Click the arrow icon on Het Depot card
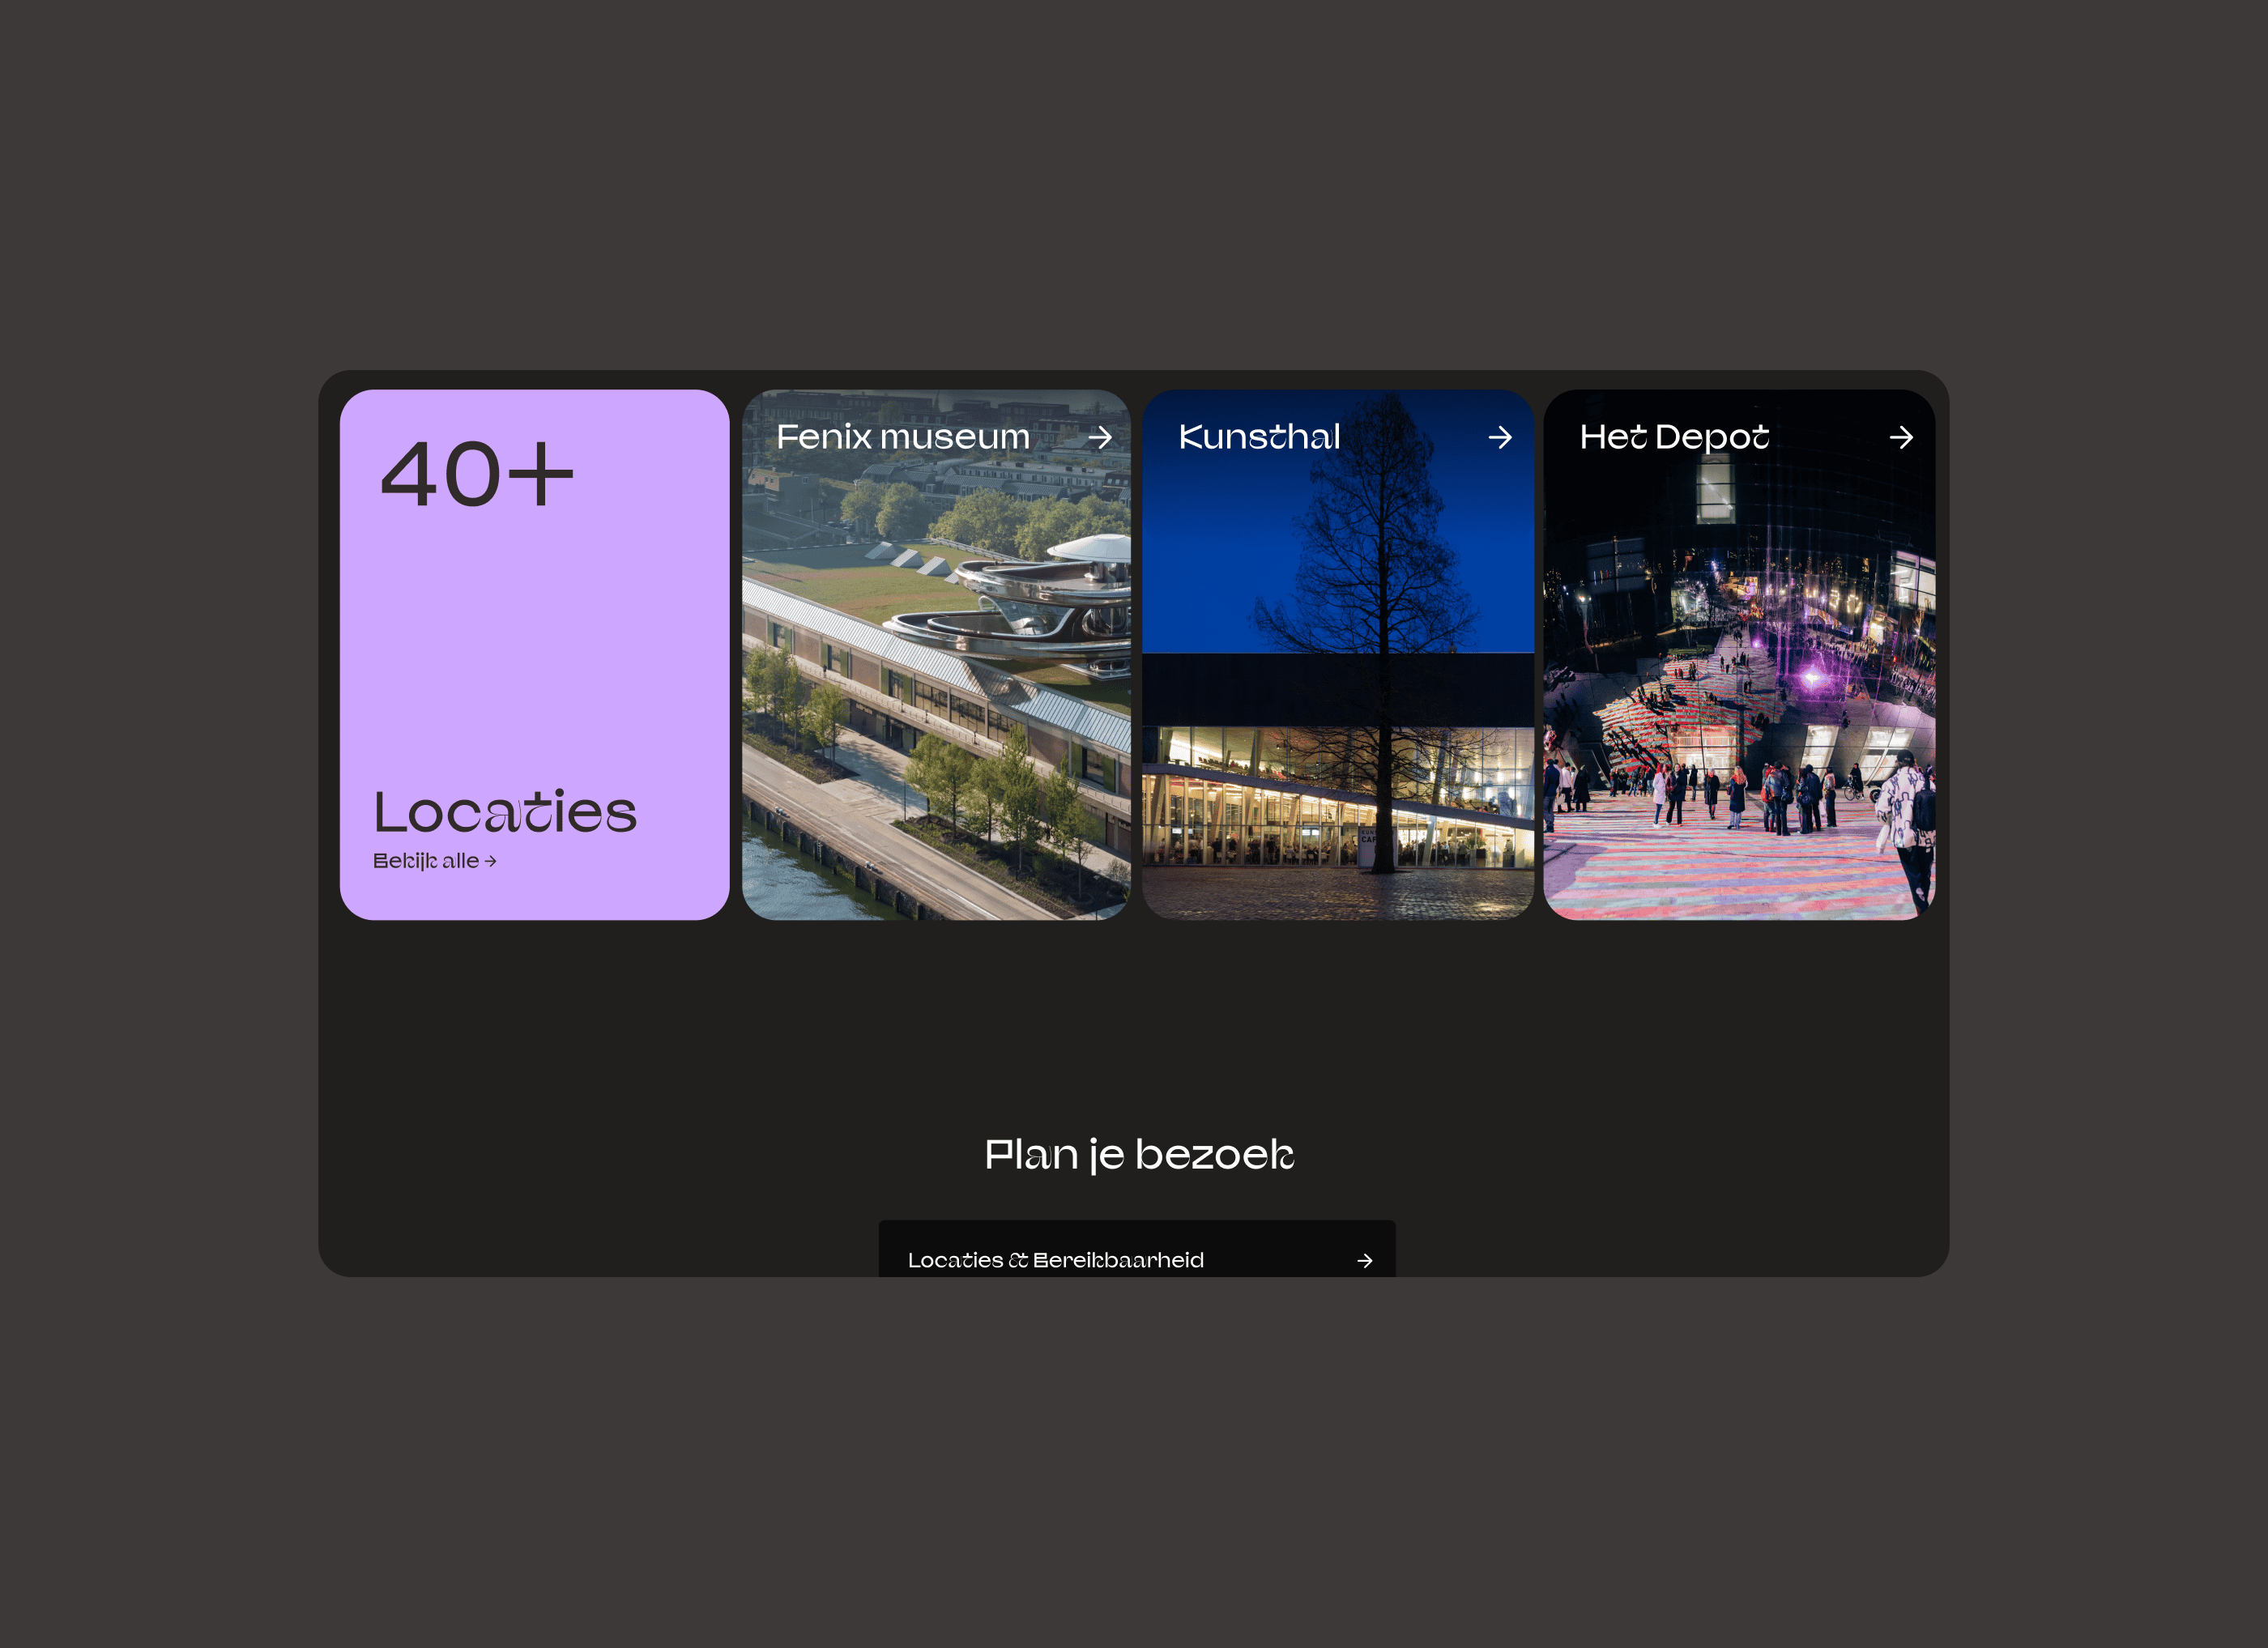The height and width of the screenshot is (1648, 2268). (1901, 437)
